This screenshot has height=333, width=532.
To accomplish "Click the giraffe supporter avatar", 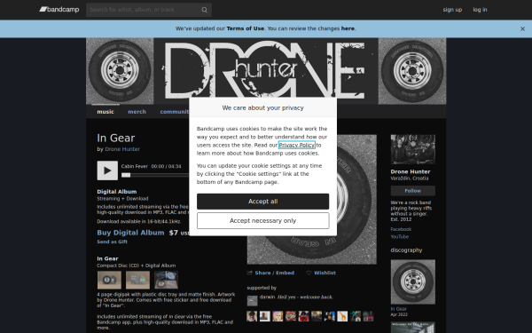I will (342, 316).
